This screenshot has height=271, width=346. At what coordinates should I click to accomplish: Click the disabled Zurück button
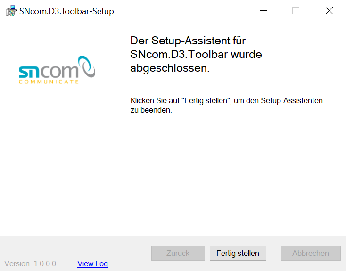point(178,253)
